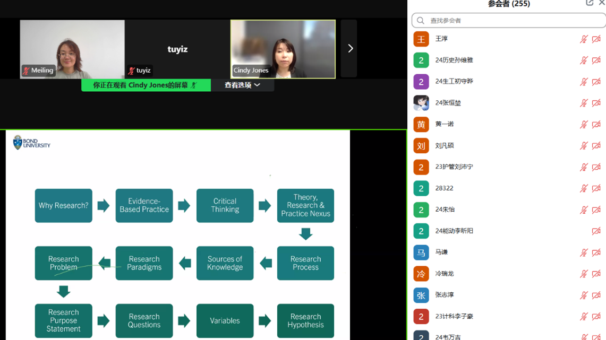The image size is (606, 340).
Task: Click camera-off icon for 刘凡硕
Action: point(596,146)
